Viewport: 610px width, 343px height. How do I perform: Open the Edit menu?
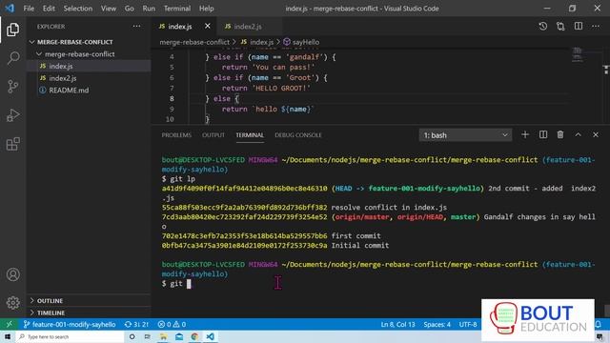pos(49,9)
